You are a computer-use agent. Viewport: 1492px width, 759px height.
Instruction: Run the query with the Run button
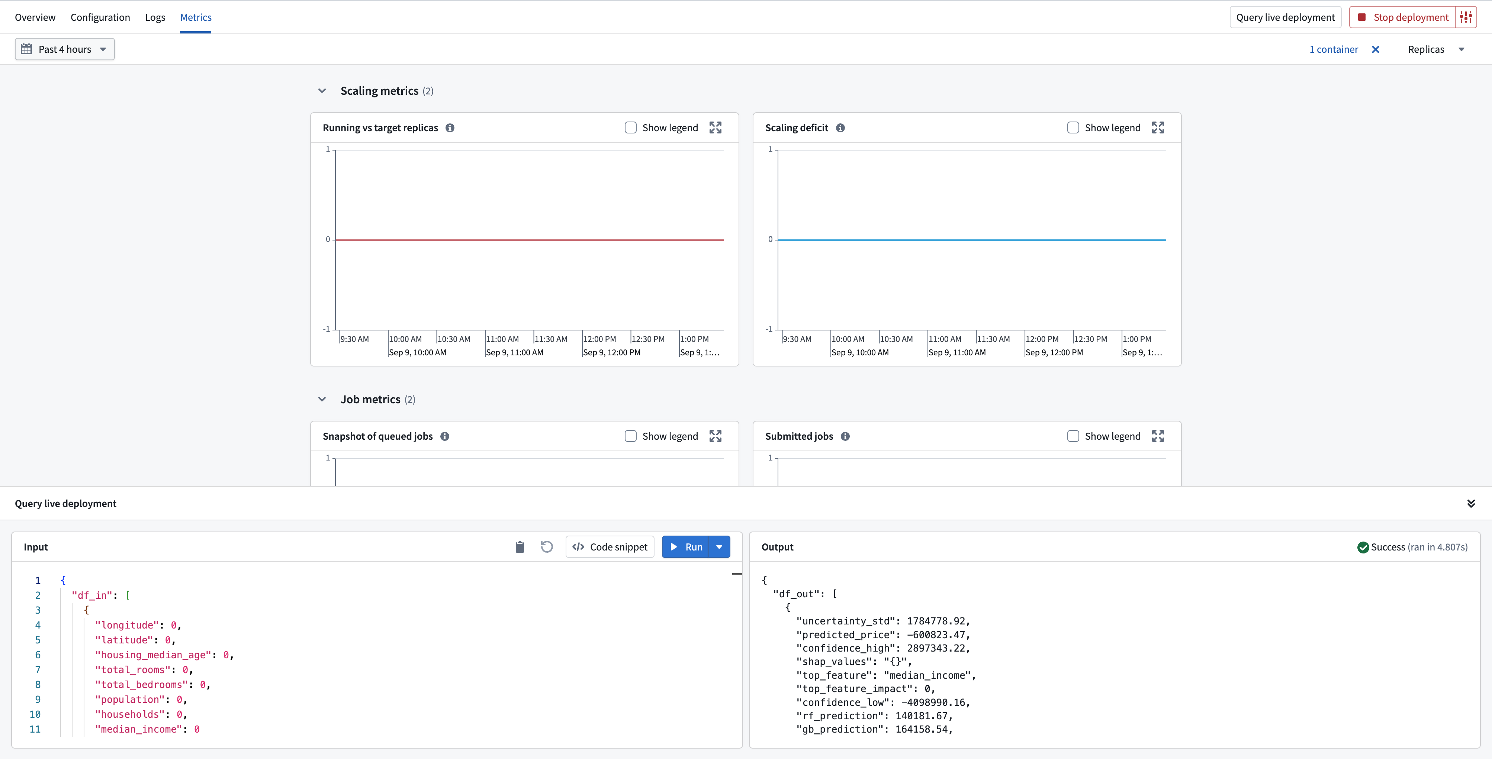pos(686,547)
